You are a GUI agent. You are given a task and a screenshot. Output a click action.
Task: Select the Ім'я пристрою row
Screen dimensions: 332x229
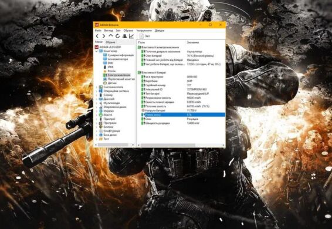click(x=181, y=77)
